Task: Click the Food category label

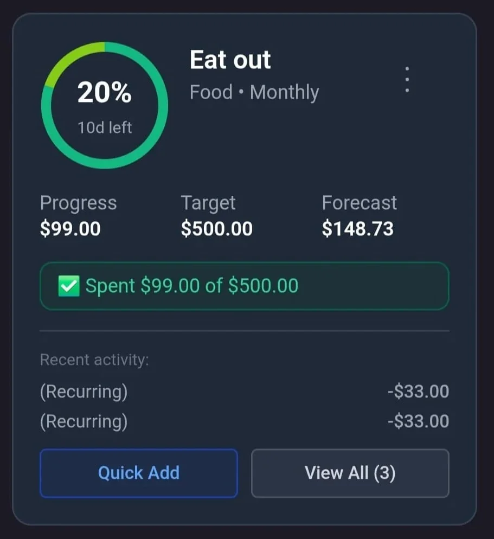Action: pos(211,92)
